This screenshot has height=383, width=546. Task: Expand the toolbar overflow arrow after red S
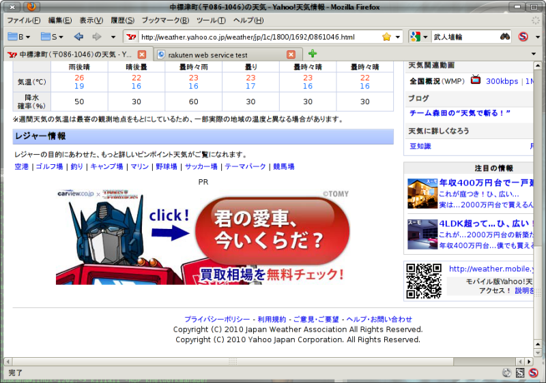click(x=538, y=37)
